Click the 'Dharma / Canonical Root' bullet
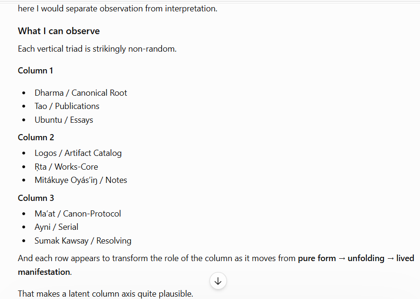This screenshot has height=299, width=420. tap(81, 93)
